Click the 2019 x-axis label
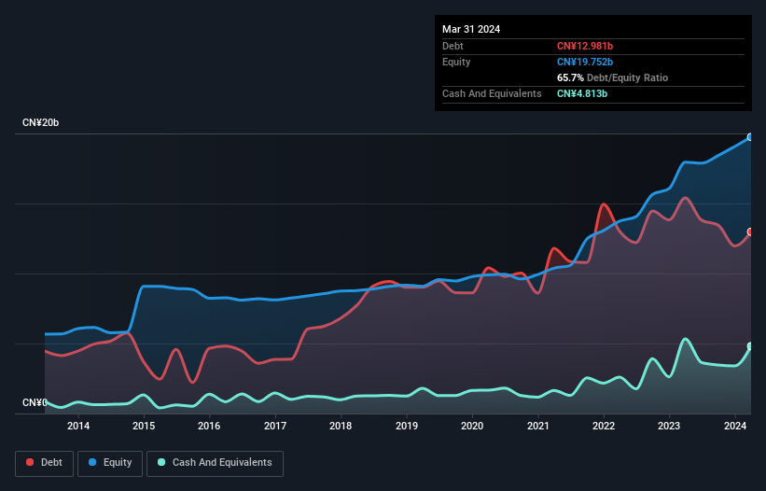Image resolution: width=766 pixels, height=491 pixels. 407,426
